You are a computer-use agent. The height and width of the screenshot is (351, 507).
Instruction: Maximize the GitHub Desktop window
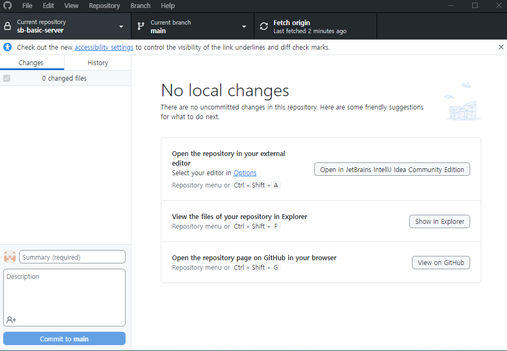[475, 5]
